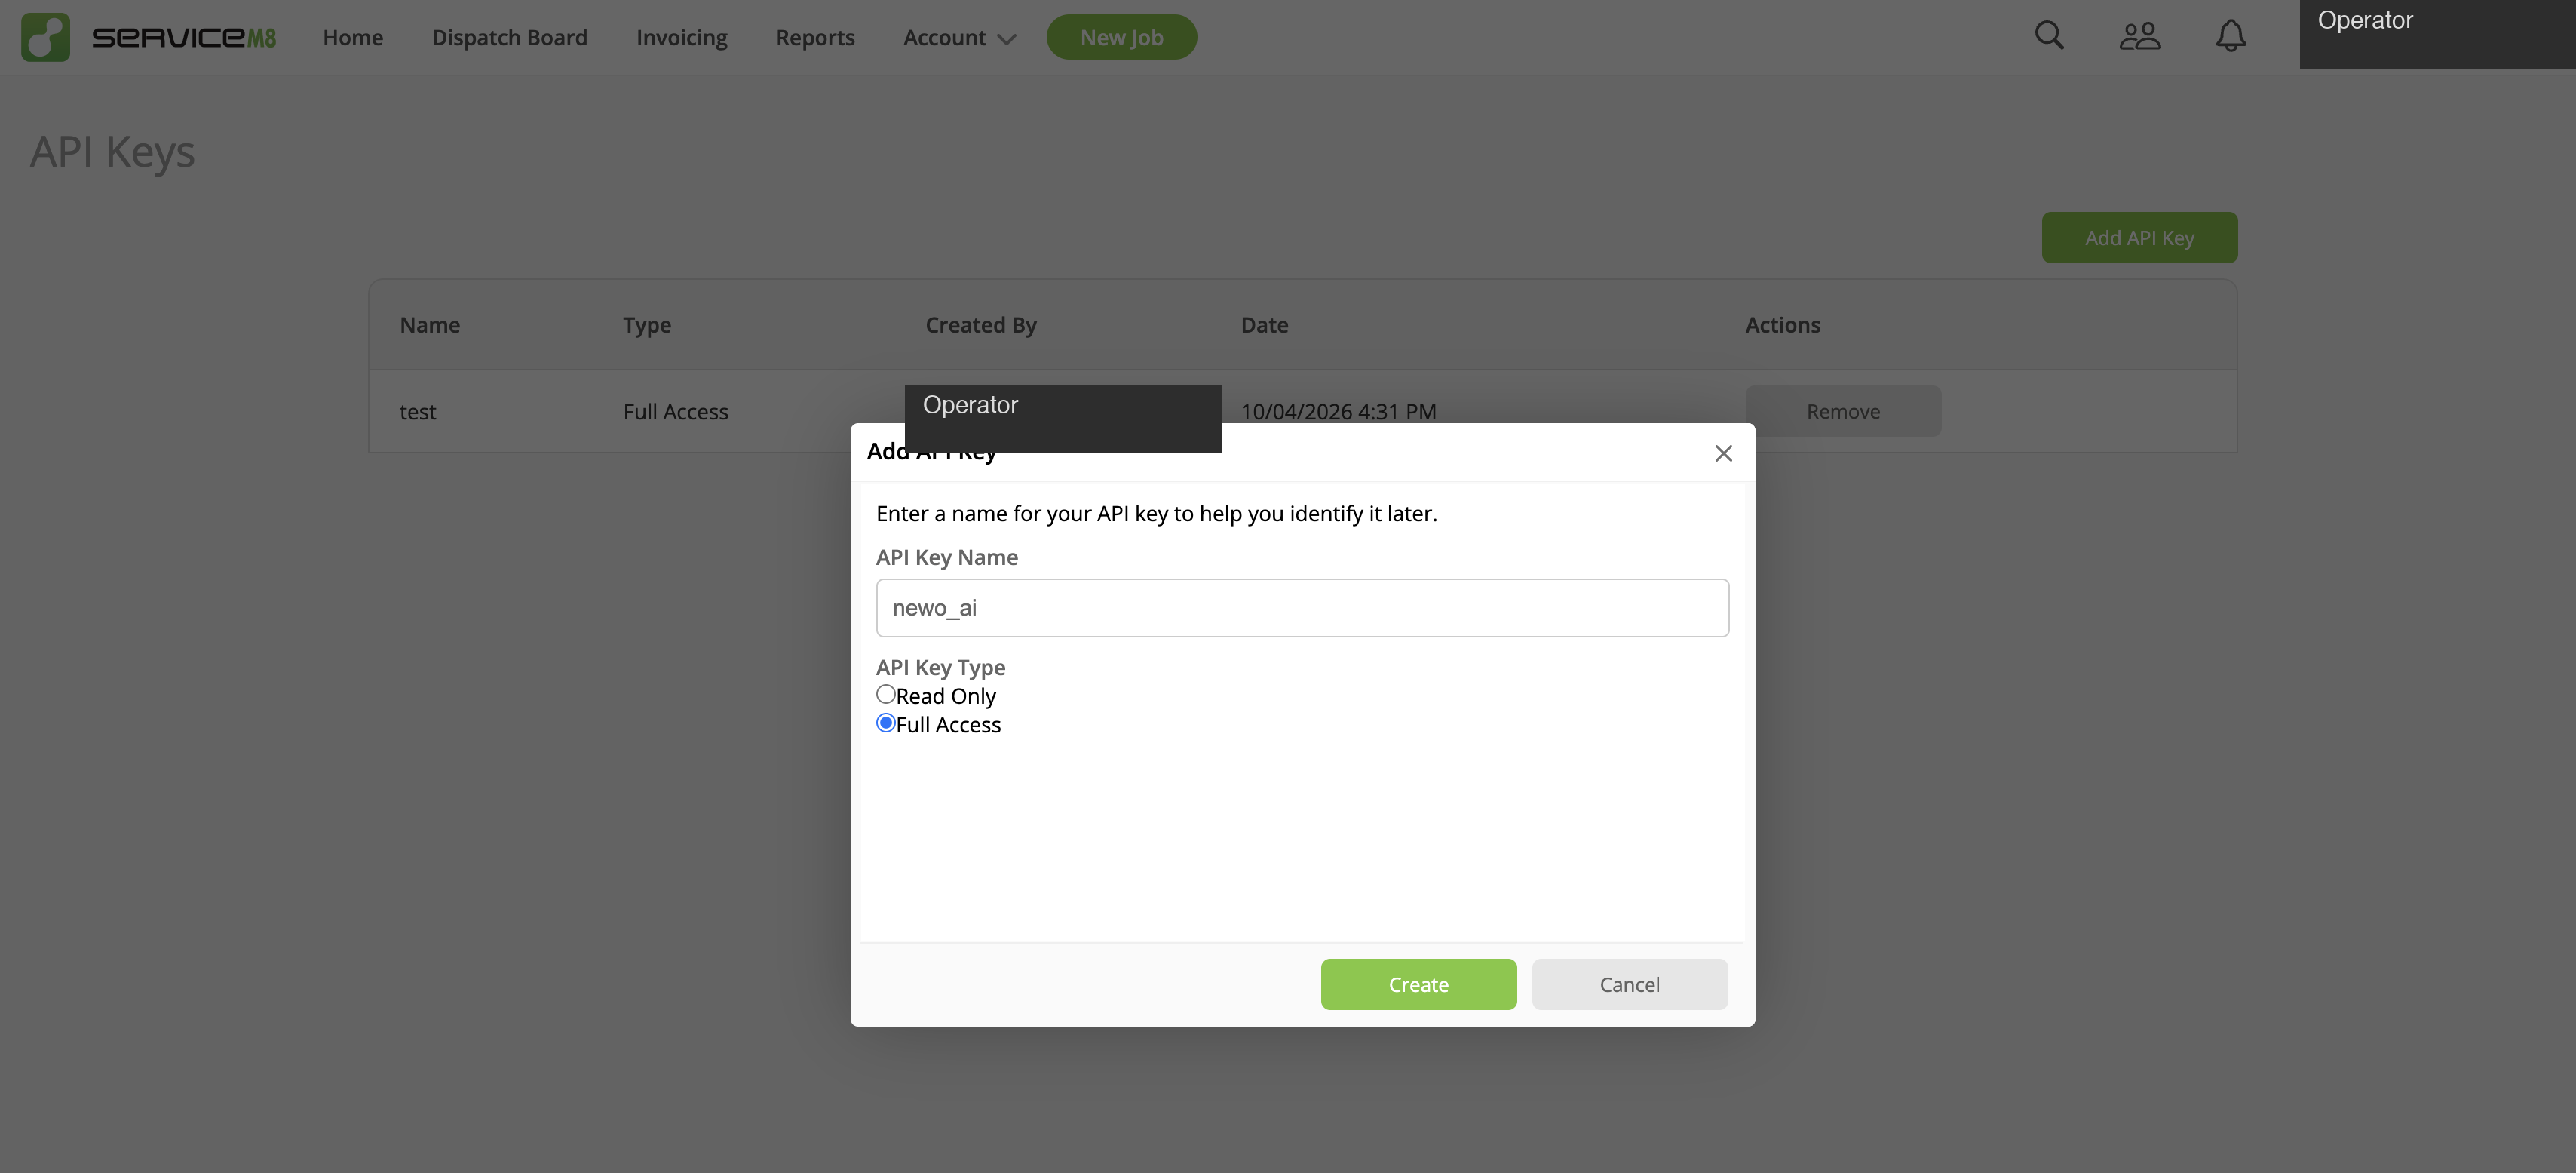Click the Created By column header
Viewport: 2576px width, 1173px height.
981,325
